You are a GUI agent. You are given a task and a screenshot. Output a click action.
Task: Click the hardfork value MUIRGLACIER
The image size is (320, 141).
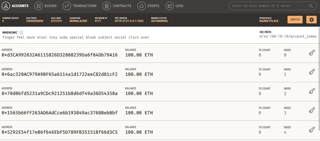pyautogui.click(x=78, y=21)
